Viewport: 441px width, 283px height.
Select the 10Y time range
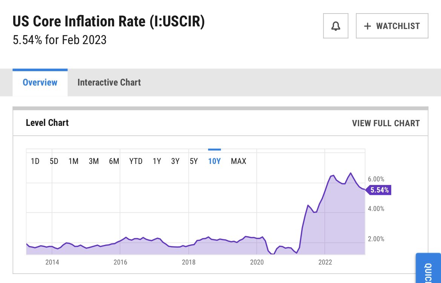(214, 161)
